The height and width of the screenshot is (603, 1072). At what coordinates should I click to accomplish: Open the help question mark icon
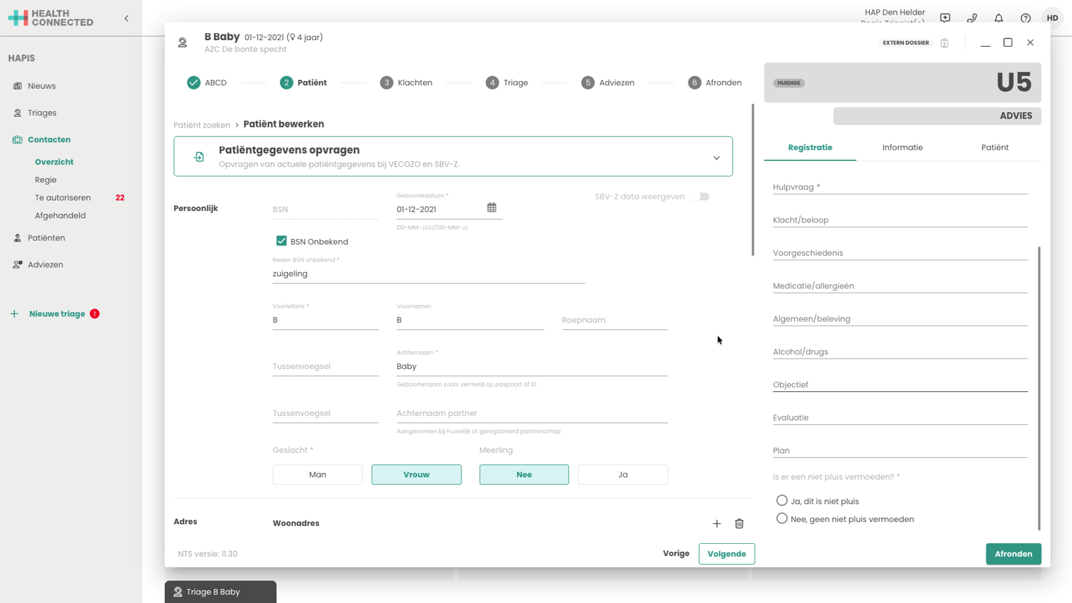click(1026, 18)
